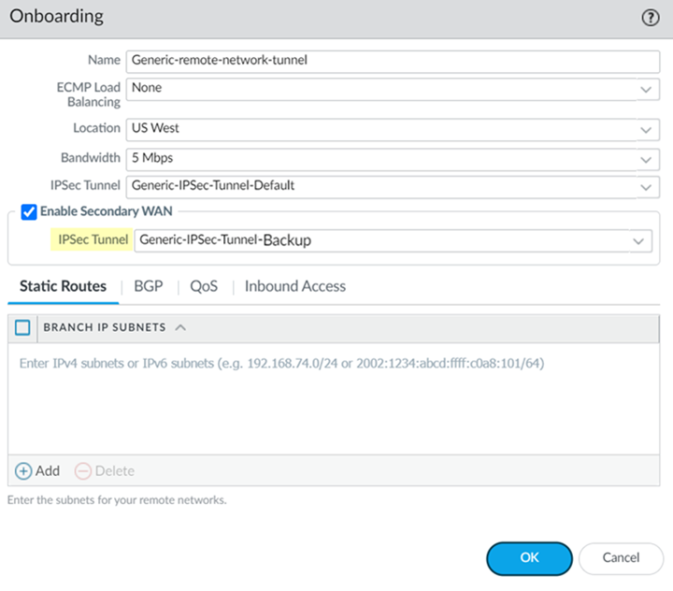Click Branch IP Subnets sort arrow

tap(180, 327)
